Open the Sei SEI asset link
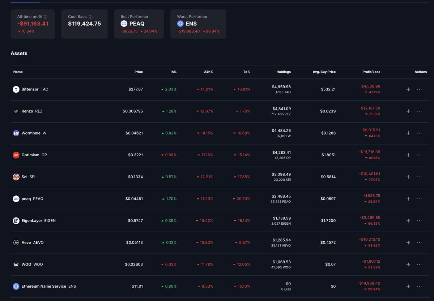Screen dimensions: 434x301 click(x=29, y=177)
